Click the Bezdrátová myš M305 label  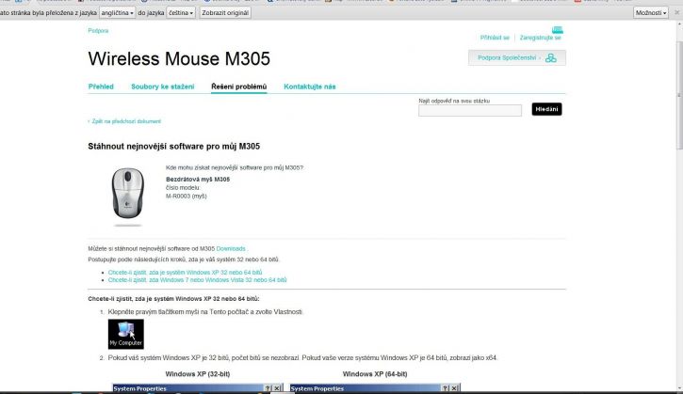point(198,180)
